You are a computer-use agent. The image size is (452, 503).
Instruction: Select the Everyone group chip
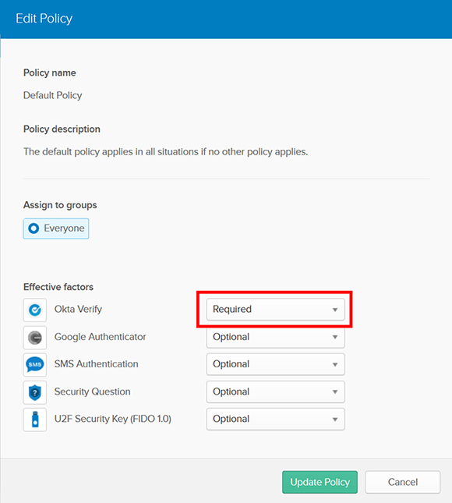[x=56, y=228]
